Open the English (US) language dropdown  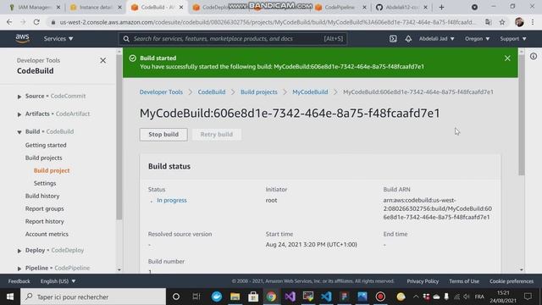pos(58,281)
